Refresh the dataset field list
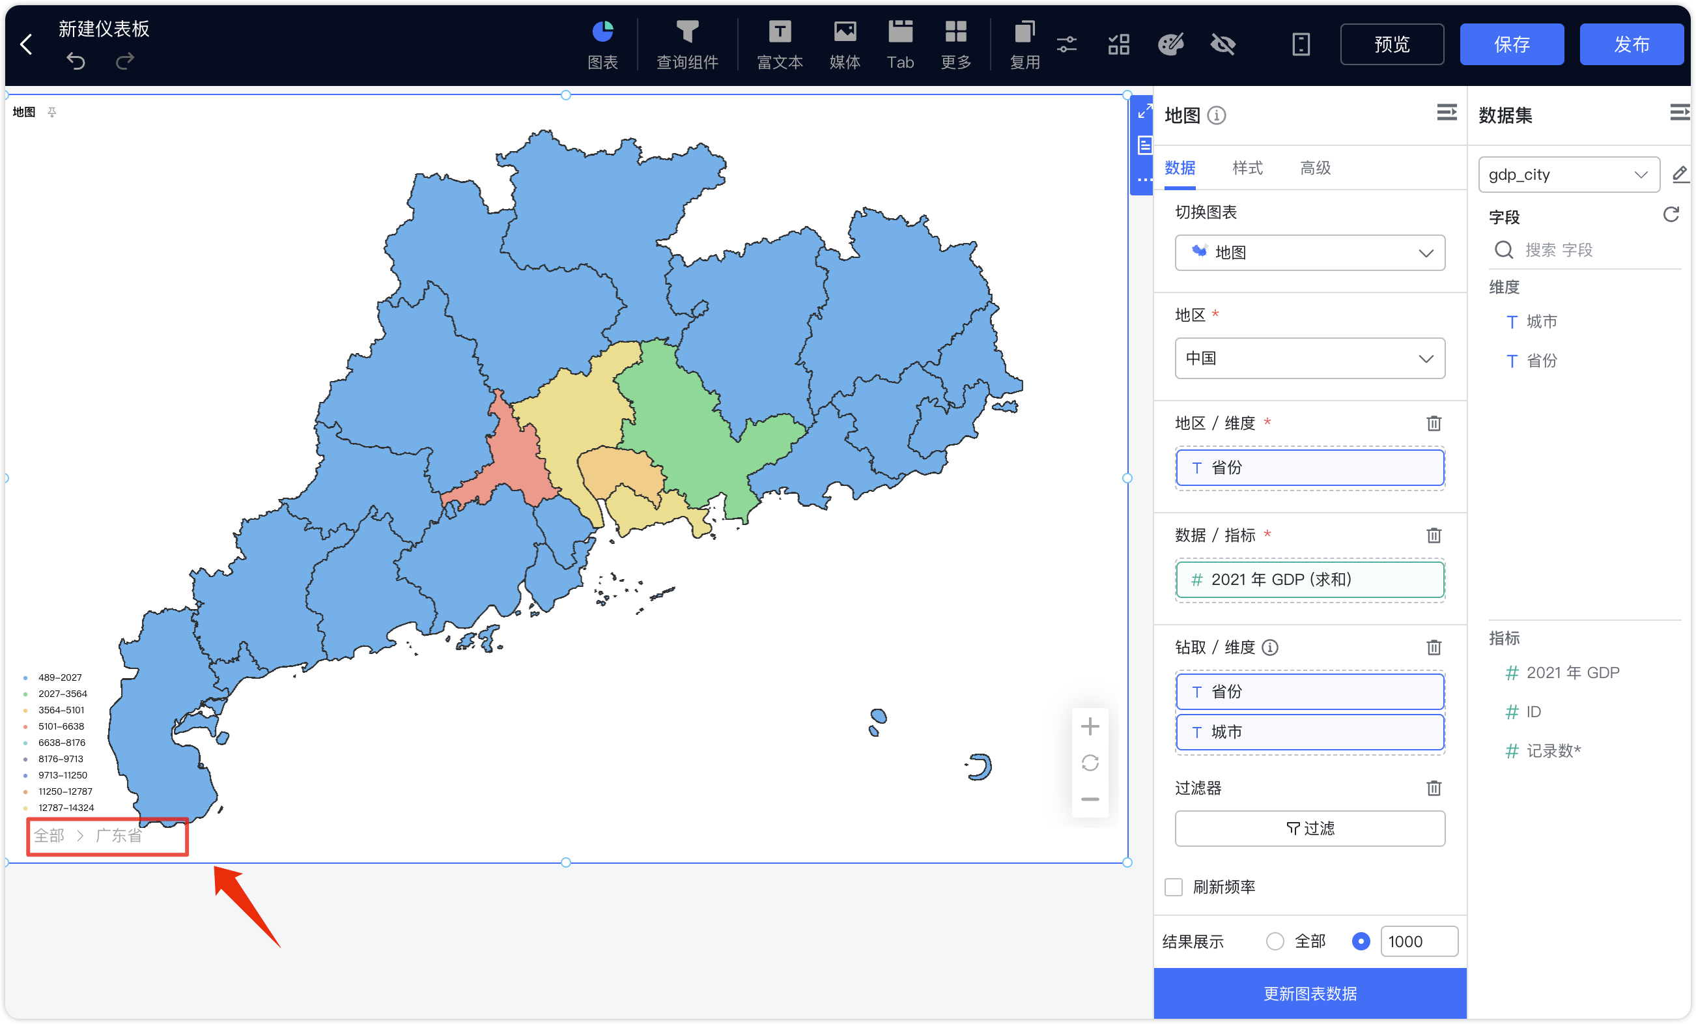The height and width of the screenshot is (1024, 1696). click(x=1671, y=215)
